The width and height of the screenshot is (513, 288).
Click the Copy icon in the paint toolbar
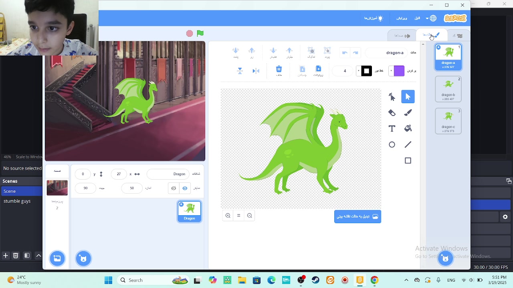coord(318,70)
